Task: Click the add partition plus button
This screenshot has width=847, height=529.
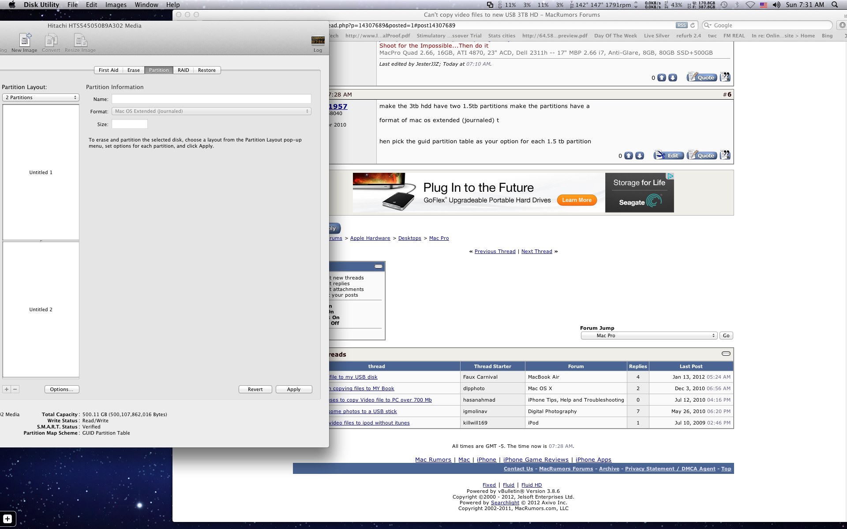Action: (x=7, y=389)
